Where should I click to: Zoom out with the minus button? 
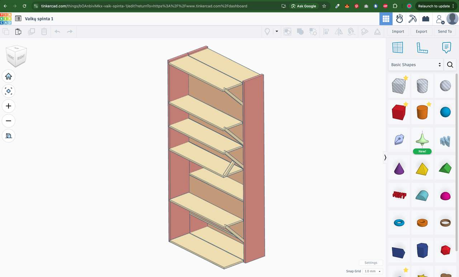point(9,121)
